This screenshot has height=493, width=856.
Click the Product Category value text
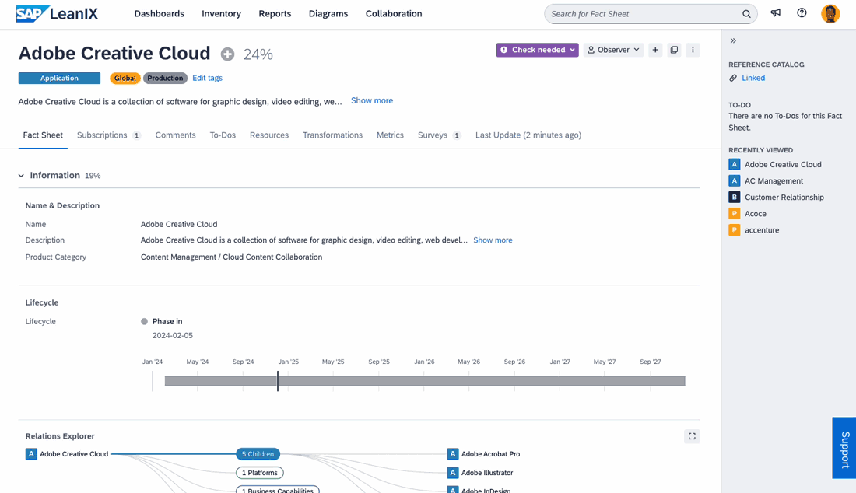(x=231, y=257)
